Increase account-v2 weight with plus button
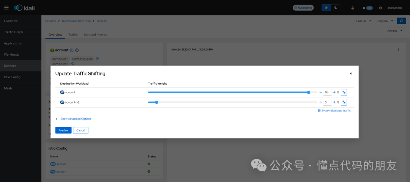Screen dimensions: 410x182 click(334, 102)
